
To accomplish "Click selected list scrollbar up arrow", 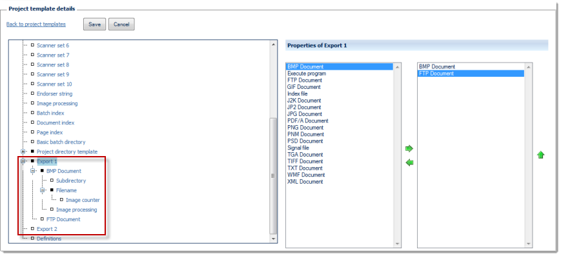I will pos(529,67).
